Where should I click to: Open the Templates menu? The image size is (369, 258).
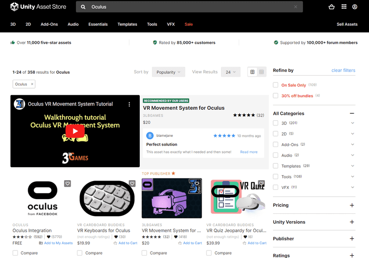(x=127, y=24)
